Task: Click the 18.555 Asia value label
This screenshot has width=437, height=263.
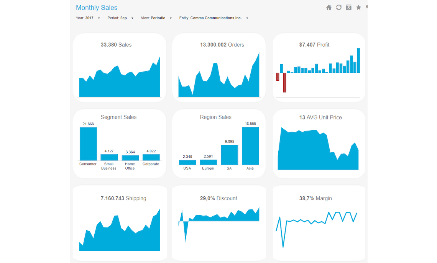Action: tap(250, 124)
